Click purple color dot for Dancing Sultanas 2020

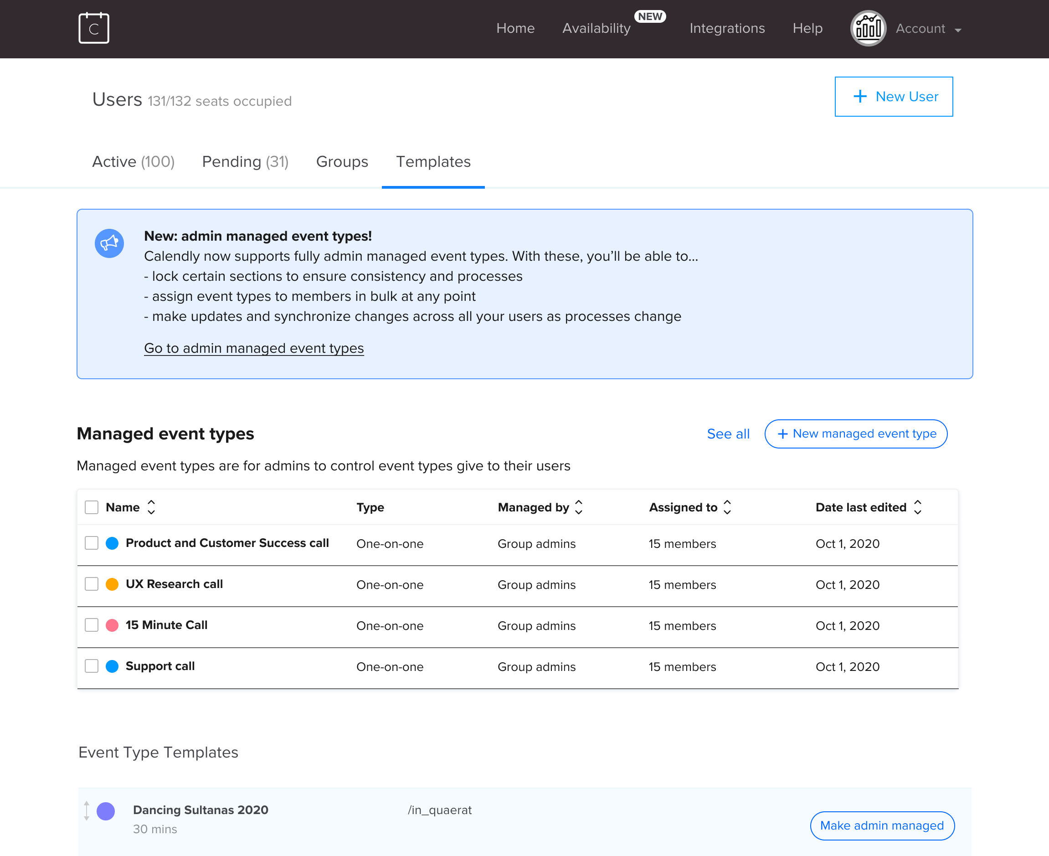click(x=105, y=810)
